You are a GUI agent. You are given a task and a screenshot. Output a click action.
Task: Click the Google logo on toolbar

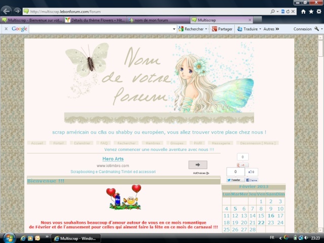coord(19,29)
